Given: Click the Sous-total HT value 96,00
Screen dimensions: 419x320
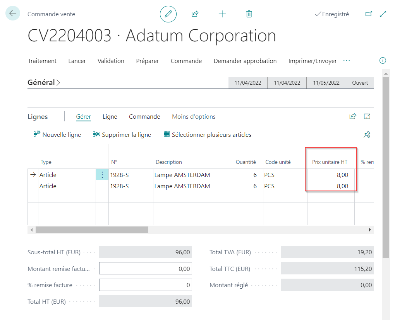Looking at the screenshot, I should (146, 252).
